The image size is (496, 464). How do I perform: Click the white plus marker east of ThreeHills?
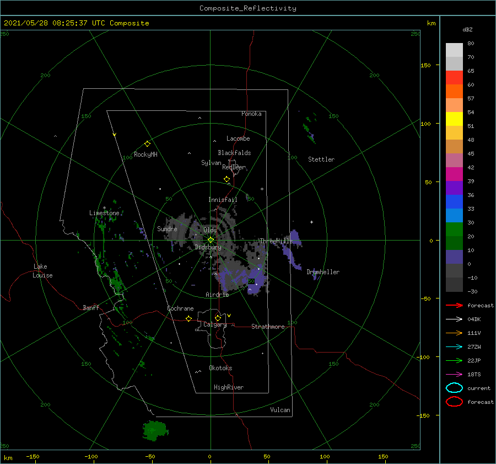coord(311,222)
